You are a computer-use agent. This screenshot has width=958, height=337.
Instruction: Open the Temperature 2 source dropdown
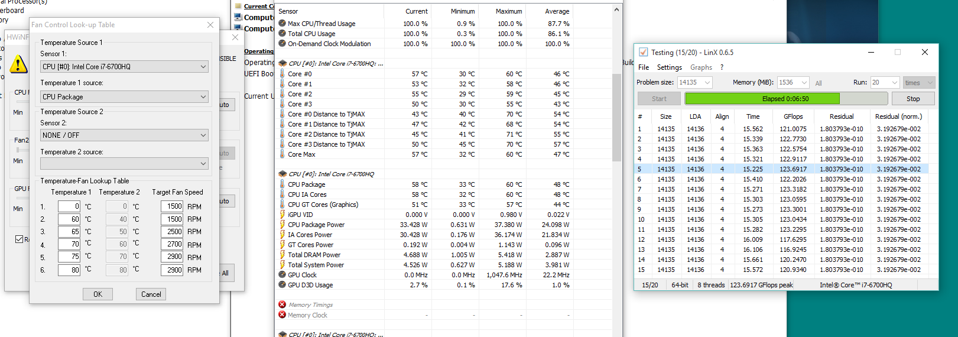[x=125, y=164]
